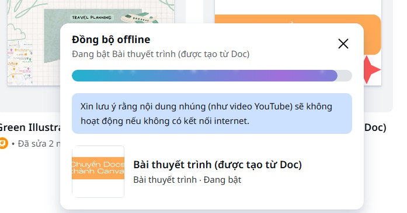This screenshot has height=213, width=407.
Task: Click the orange presentation type icon beside 'Đã sửa'
Action: tap(4, 143)
